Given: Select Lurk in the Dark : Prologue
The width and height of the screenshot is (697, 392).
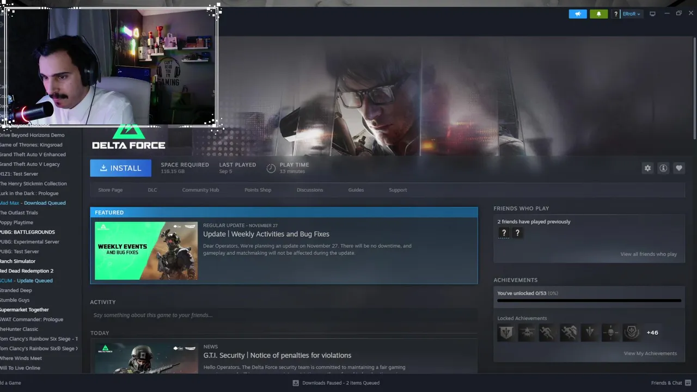Looking at the screenshot, I should (x=29, y=193).
